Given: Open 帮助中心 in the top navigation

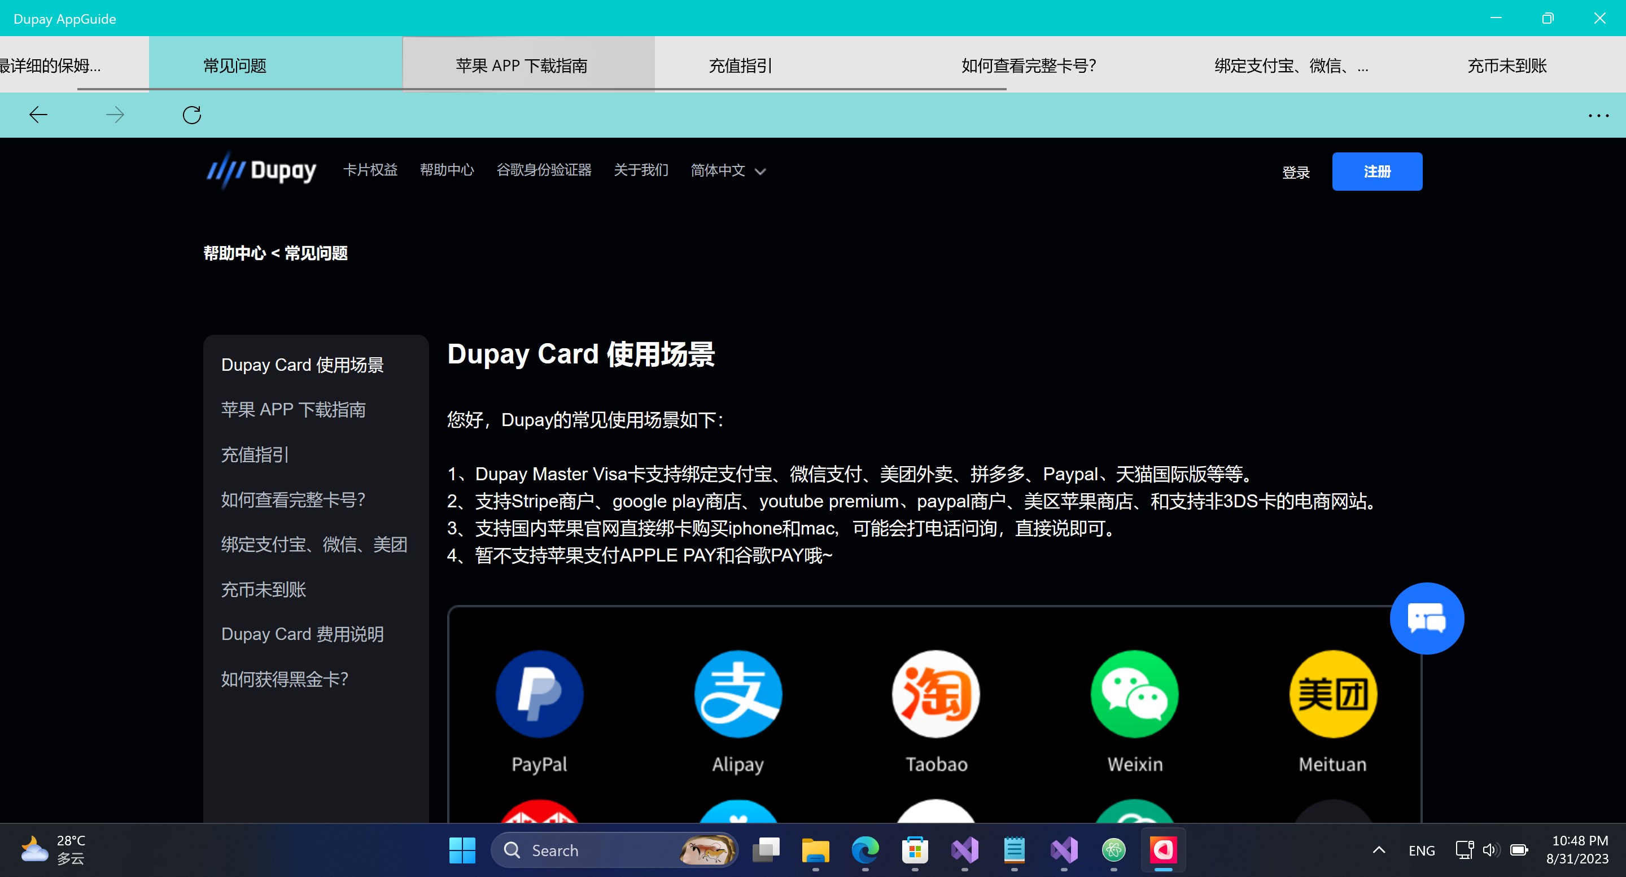Looking at the screenshot, I should 446,170.
